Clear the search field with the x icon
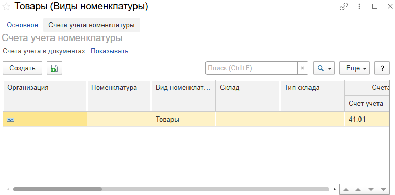The image size is (395, 195). coord(302,68)
